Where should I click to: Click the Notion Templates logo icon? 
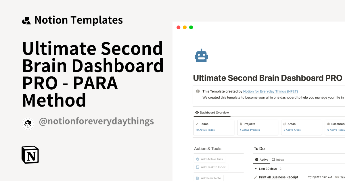click(x=26, y=20)
